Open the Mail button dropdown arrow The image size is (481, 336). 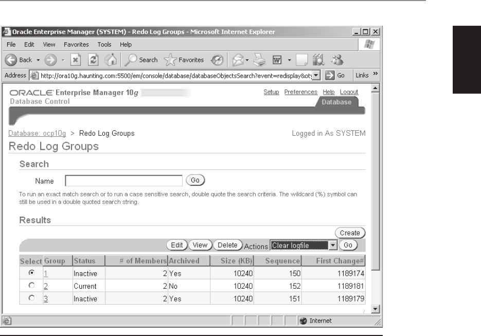[247, 60]
